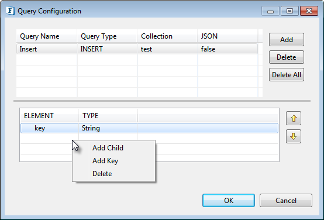Click the ELEMENT column header

(49, 116)
